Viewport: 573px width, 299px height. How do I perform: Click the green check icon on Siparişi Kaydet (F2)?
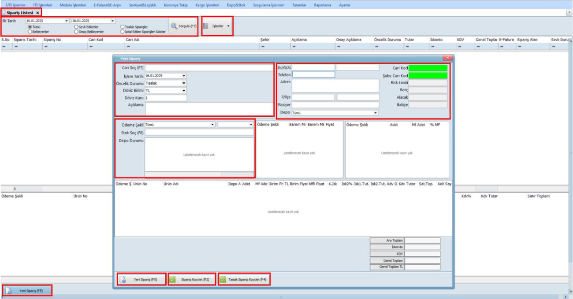click(x=173, y=279)
